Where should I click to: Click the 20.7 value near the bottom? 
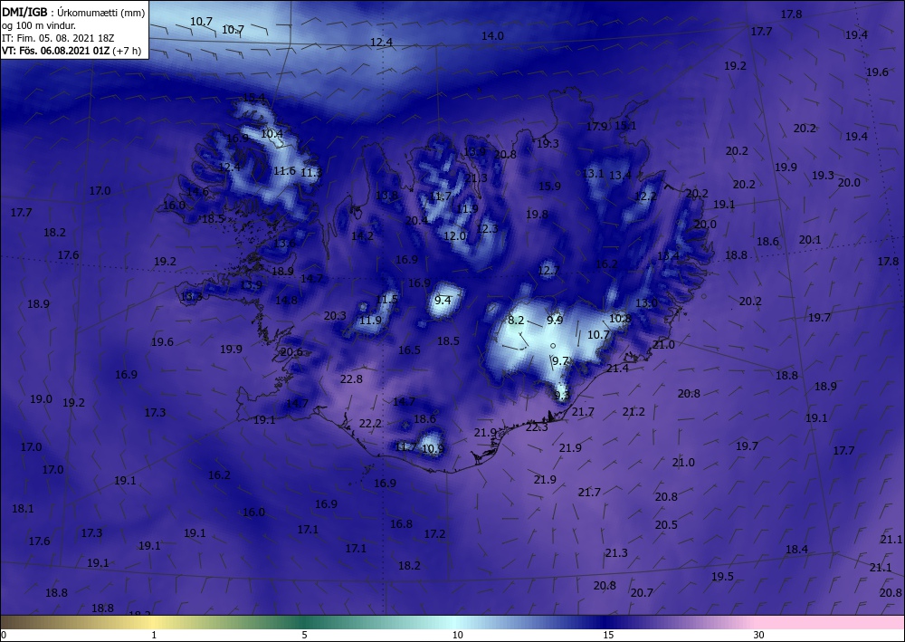pos(642,593)
